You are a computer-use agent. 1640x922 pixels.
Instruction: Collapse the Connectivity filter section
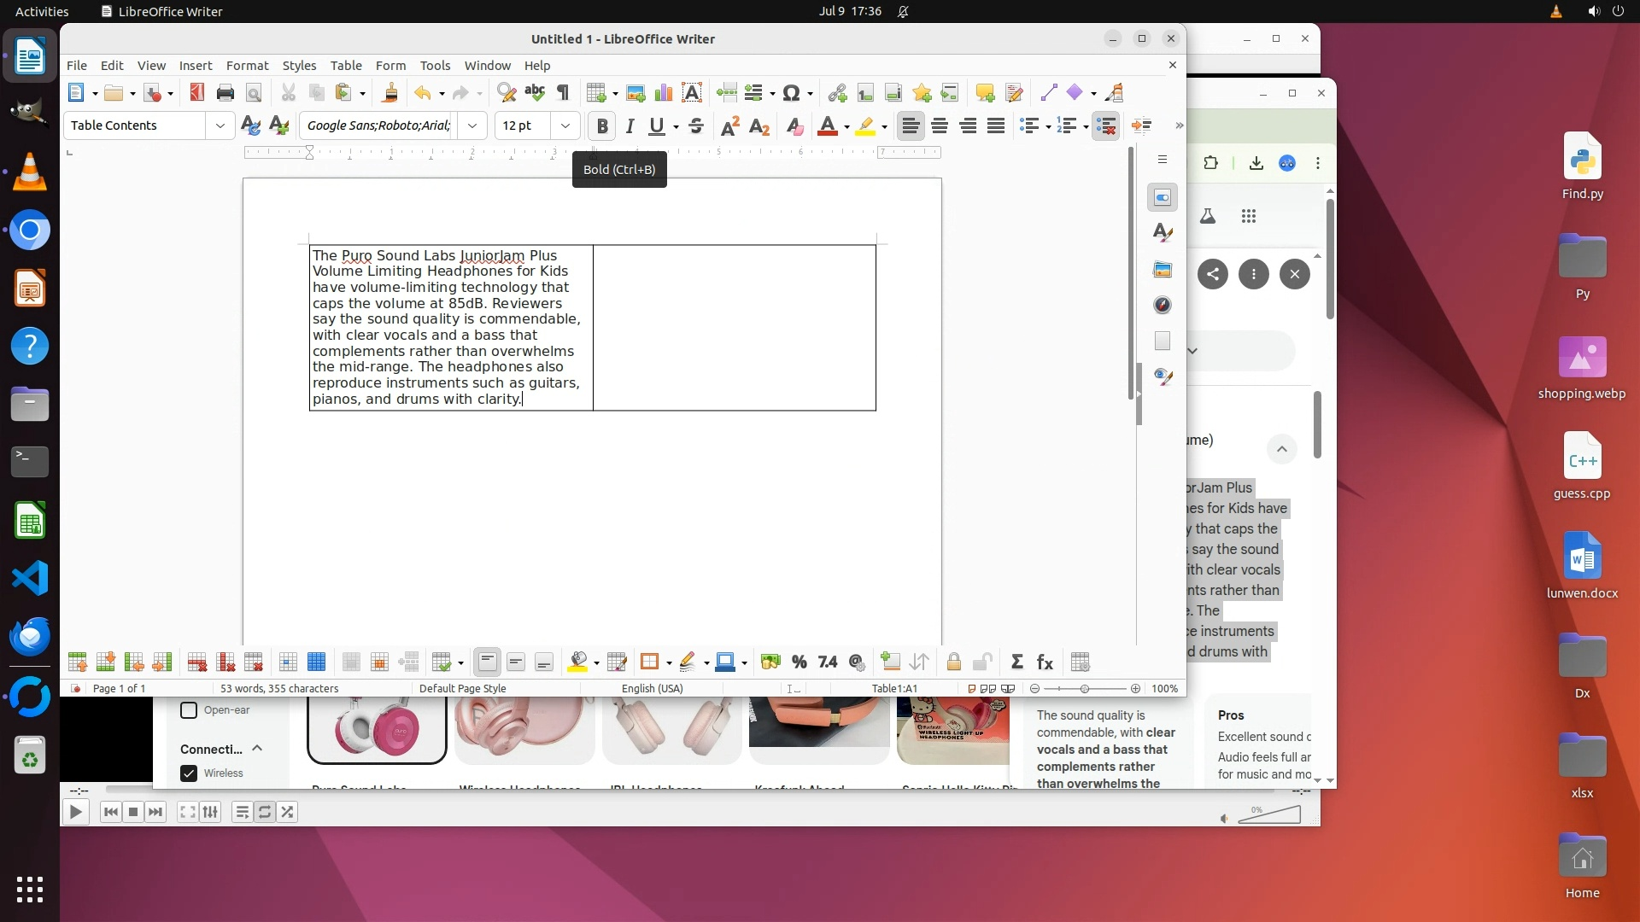[x=257, y=749]
